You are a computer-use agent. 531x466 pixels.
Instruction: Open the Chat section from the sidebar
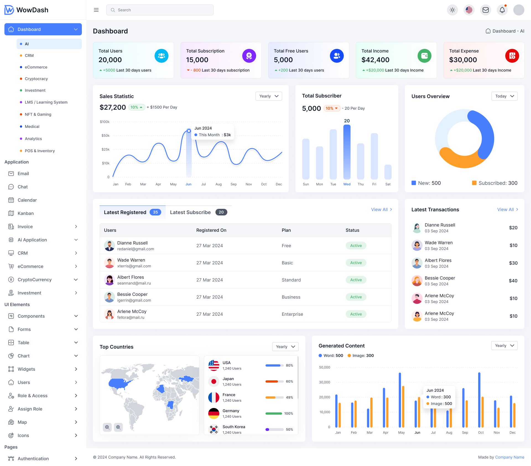(x=22, y=187)
